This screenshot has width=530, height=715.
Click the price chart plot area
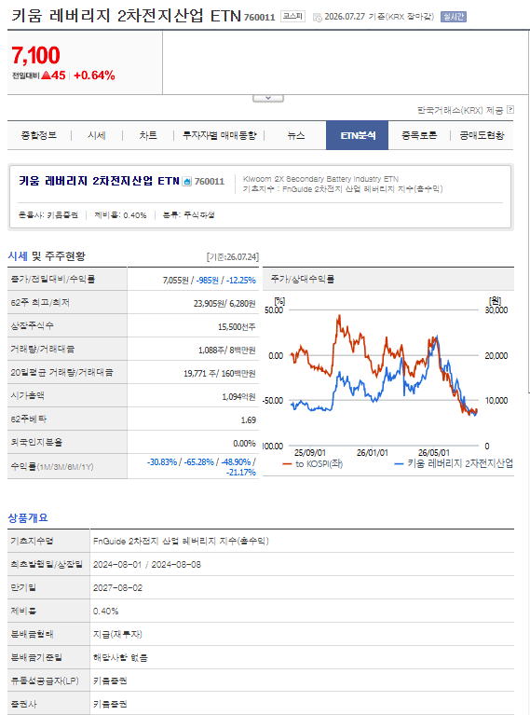click(384, 378)
